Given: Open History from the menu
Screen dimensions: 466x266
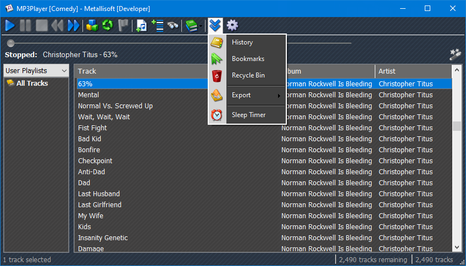Looking at the screenshot, I should [x=242, y=42].
